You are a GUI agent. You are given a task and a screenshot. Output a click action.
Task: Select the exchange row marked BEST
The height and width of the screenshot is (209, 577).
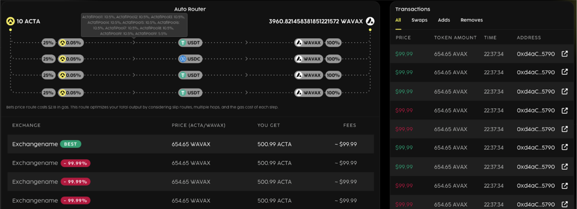point(191,144)
